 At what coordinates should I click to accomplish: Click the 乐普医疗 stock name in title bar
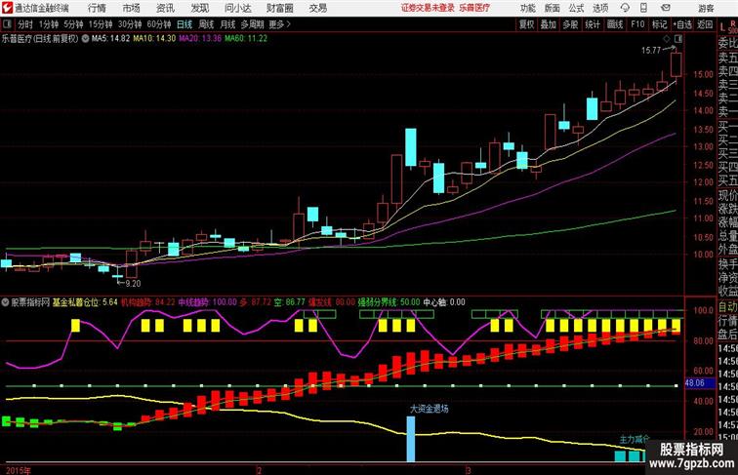point(474,8)
